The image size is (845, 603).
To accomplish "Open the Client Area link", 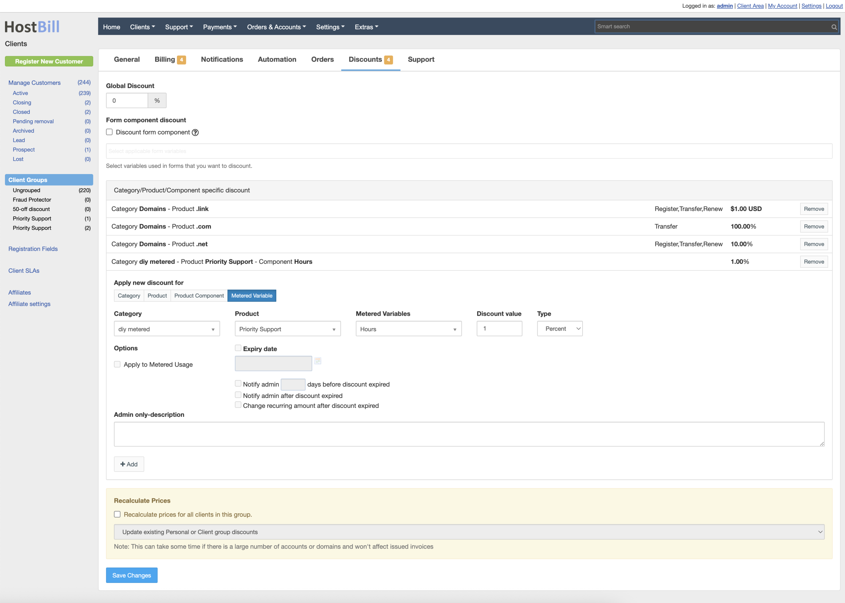I will click(750, 6).
